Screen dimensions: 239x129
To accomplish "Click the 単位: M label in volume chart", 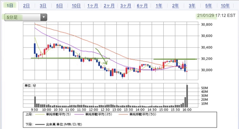I will coord(30,86).
